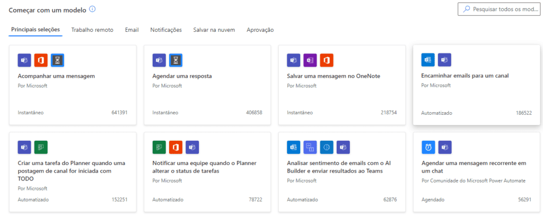Click 'Por Microsoft' on 'Agendar uma resposta' card

(x=167, y=86)
